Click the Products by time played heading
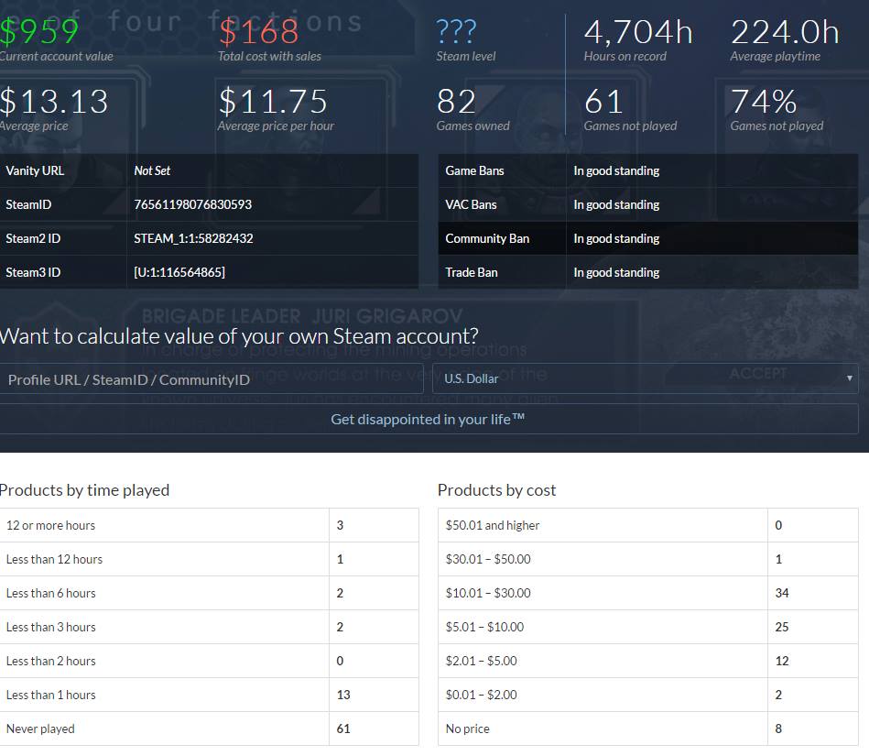The image size is (869, 756). point(84,490)
